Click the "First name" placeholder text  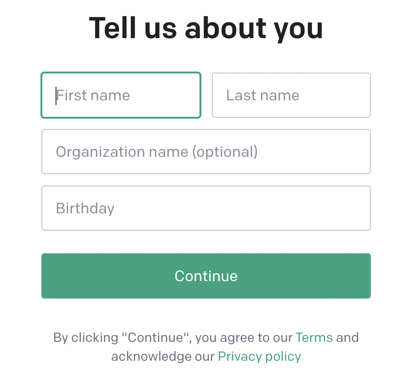click(x=93, y=96)
